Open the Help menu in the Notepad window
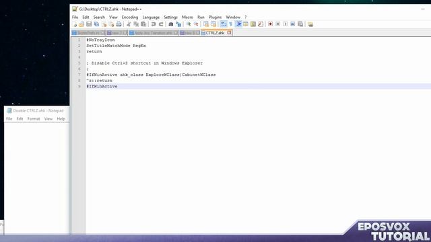Viewport: 431px width, 242px height. click(61, 119)
